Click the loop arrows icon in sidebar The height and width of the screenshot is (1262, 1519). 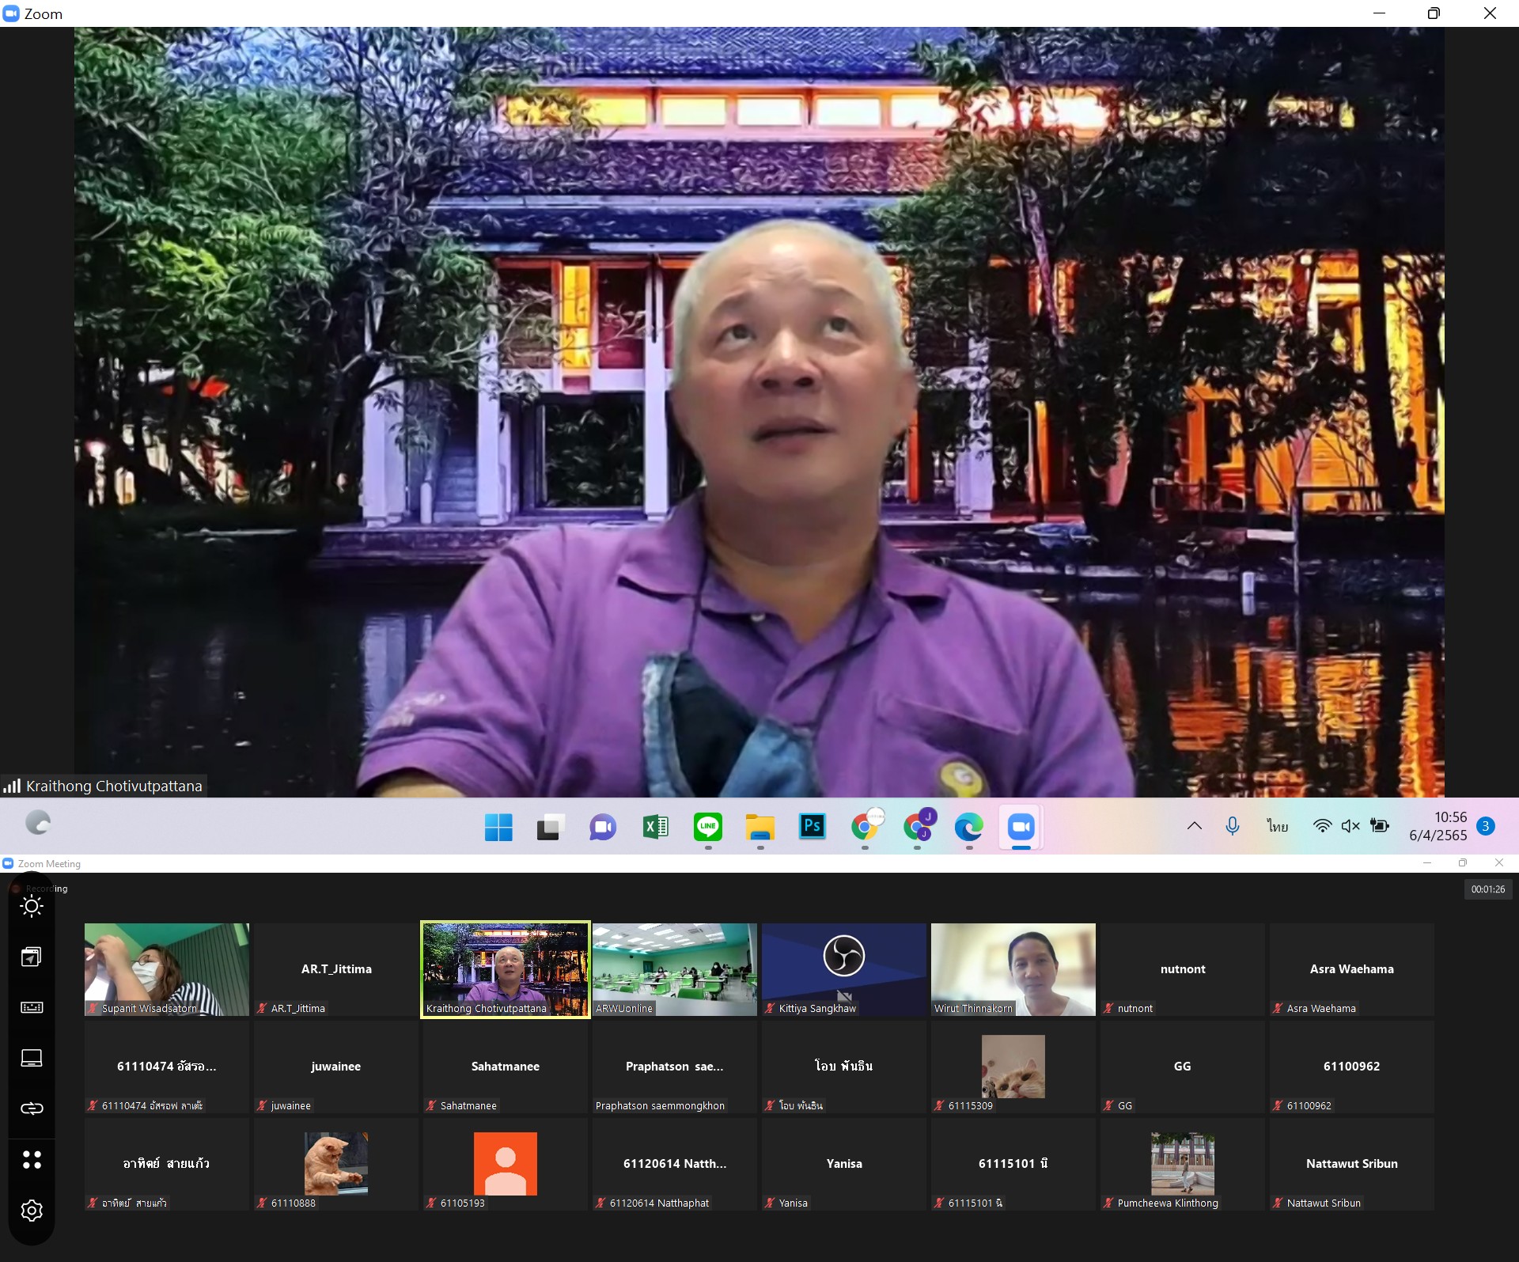pyautogui.click(x=32, y=1109)
